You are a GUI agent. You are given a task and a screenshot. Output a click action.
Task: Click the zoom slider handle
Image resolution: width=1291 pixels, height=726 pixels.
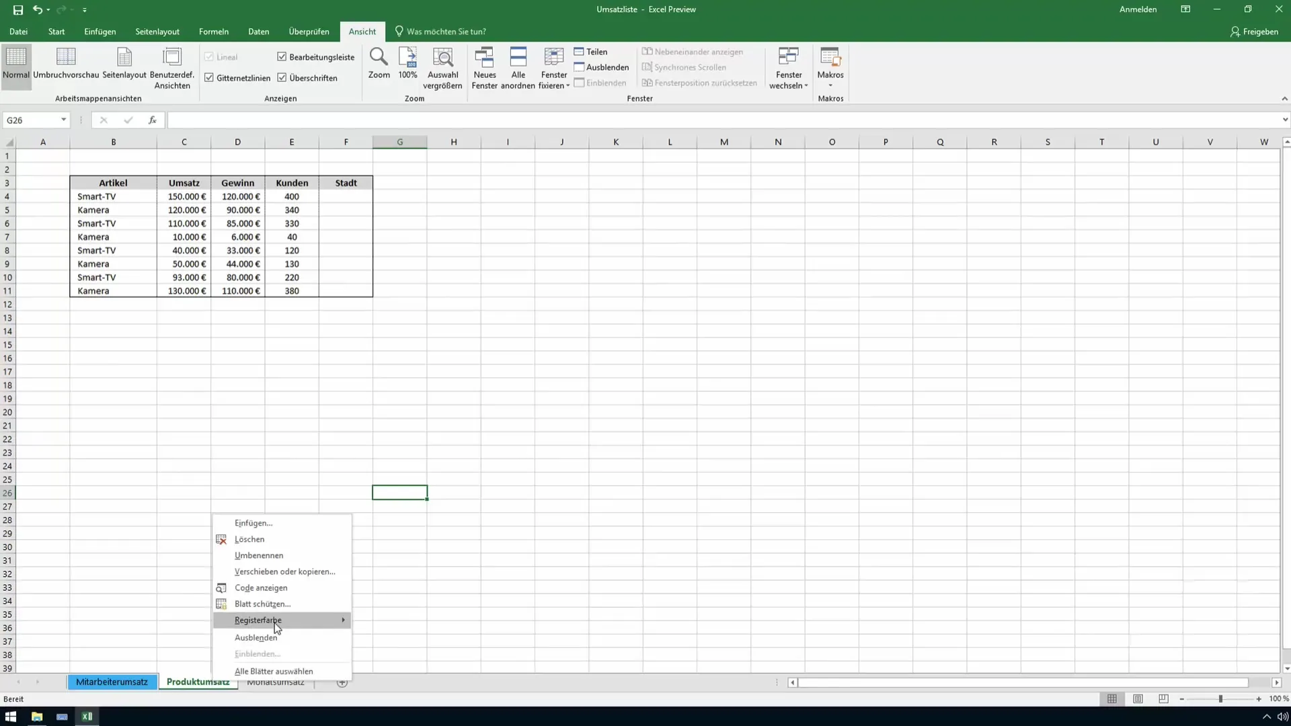tap(1220, 699)
